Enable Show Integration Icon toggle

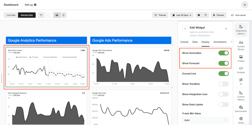point(224,94)
